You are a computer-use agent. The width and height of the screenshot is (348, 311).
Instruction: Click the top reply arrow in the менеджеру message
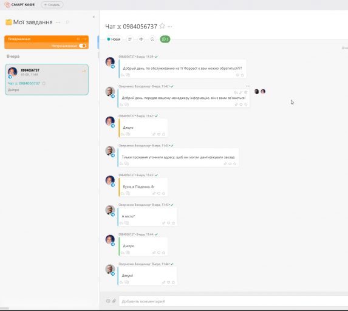[236, 92]
